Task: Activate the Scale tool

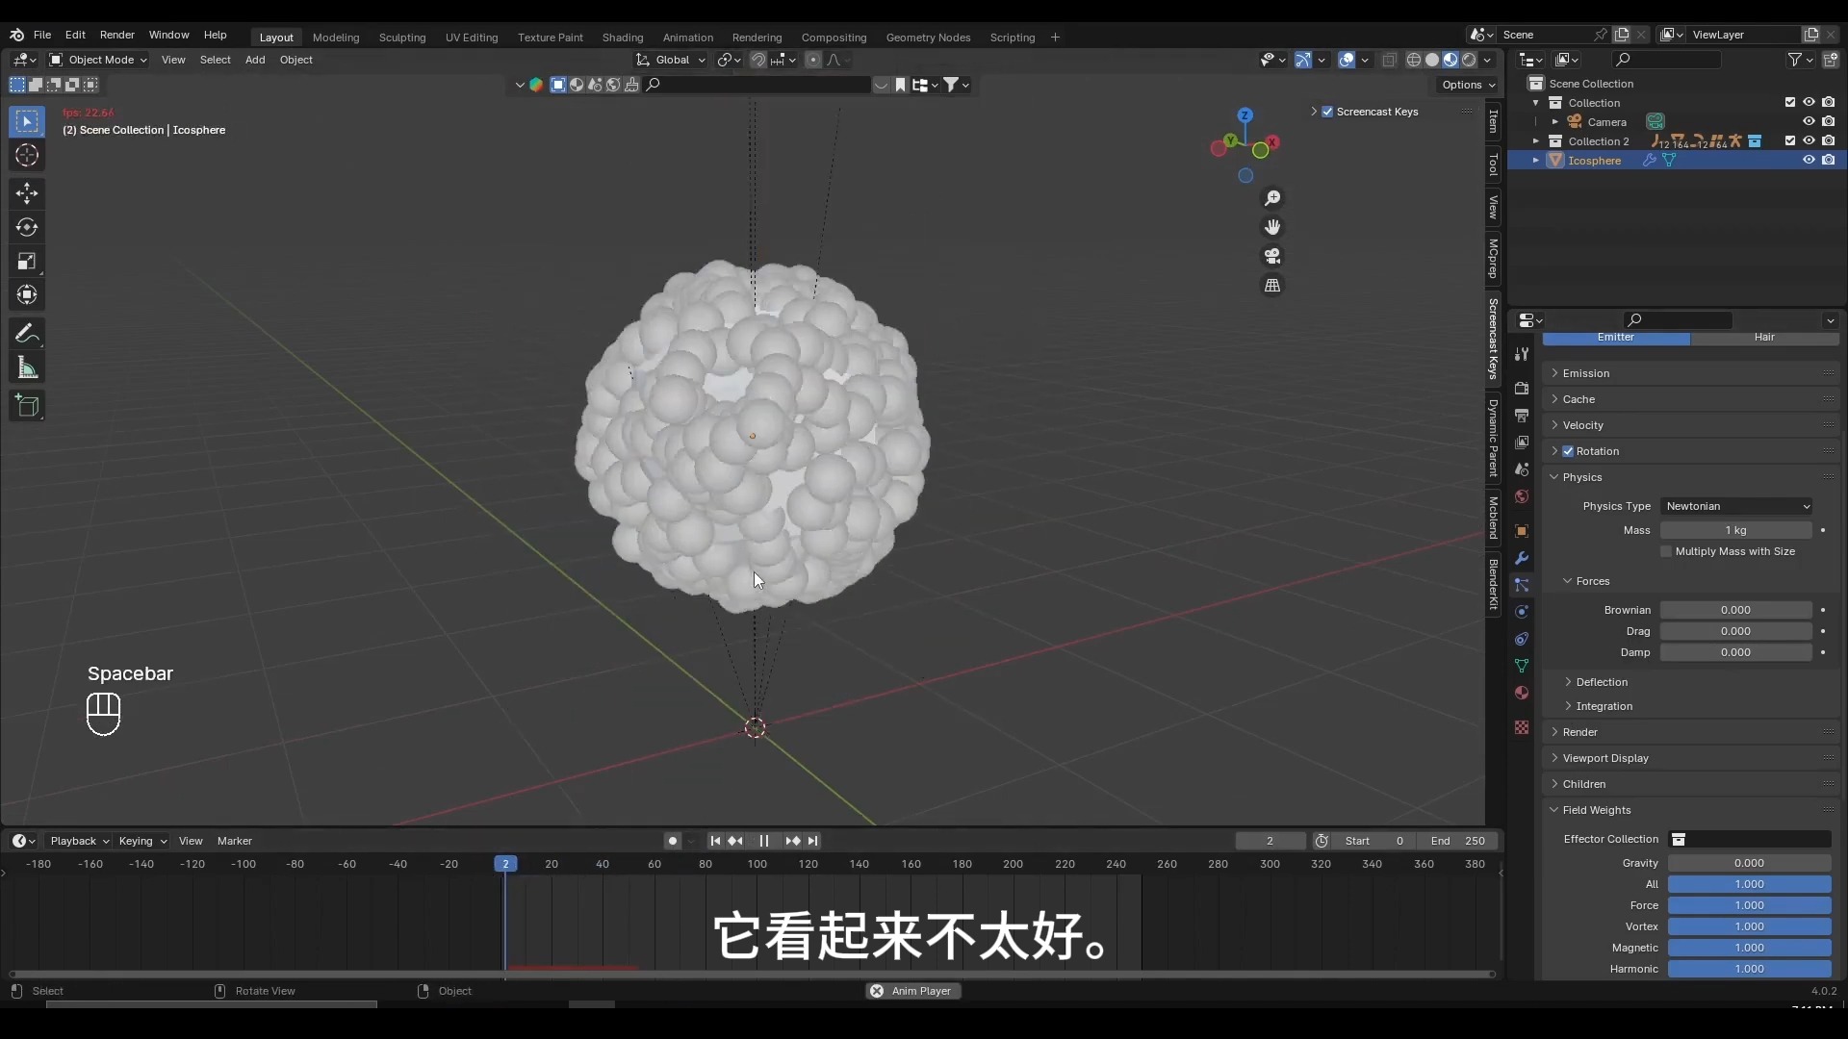Action: pyautogui.click(x=27, y=261)
